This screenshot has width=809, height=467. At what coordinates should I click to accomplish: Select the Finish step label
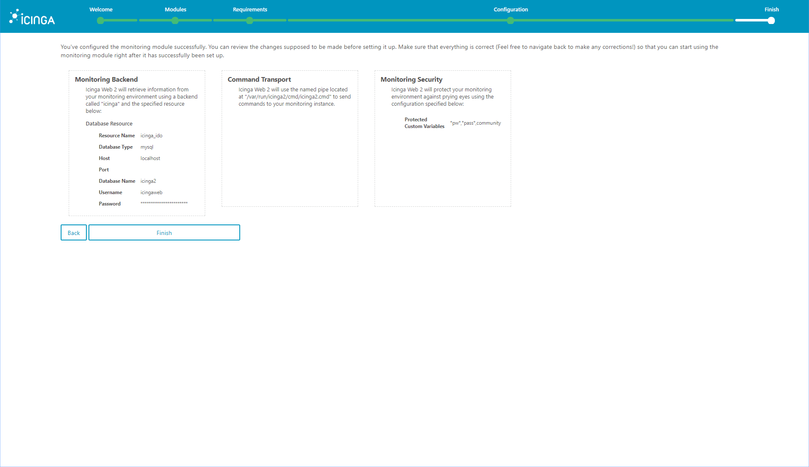click(771, 9)
